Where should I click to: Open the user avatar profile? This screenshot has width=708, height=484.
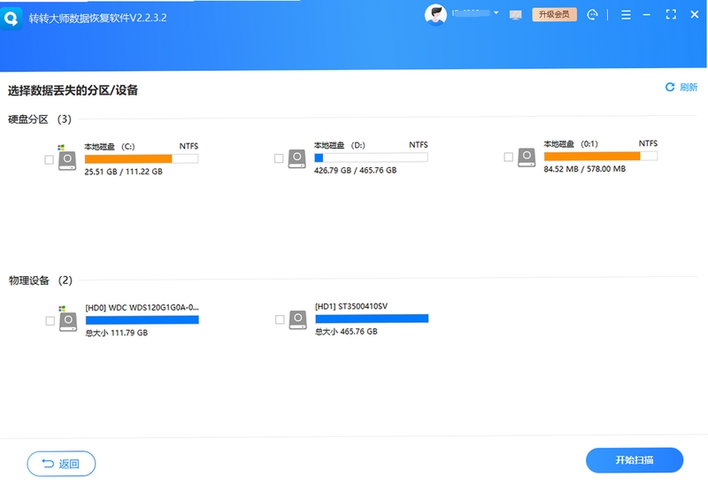(435, 15)
